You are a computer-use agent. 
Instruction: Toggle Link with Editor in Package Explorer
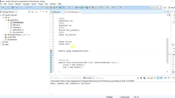pos(32,12)
